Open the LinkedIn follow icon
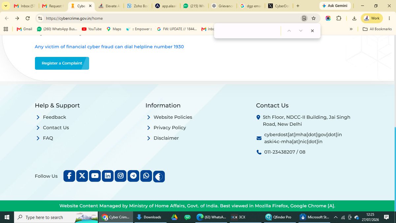The width and height of the screenshot is (396, 223). [x=108, y=176]
